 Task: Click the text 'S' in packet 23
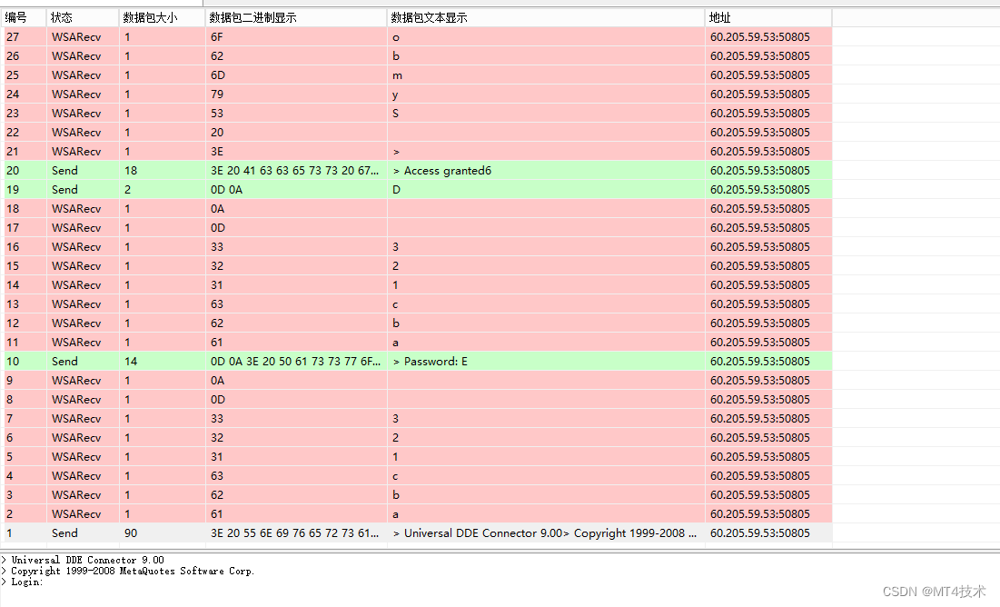396,114
